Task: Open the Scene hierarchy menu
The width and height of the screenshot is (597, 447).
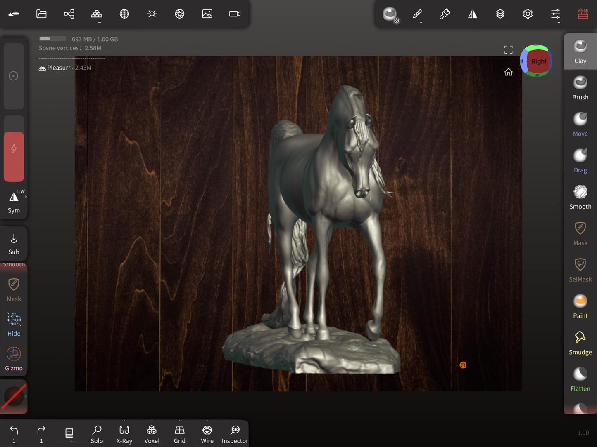Action: pyautogui.click(x=69, y=14)
